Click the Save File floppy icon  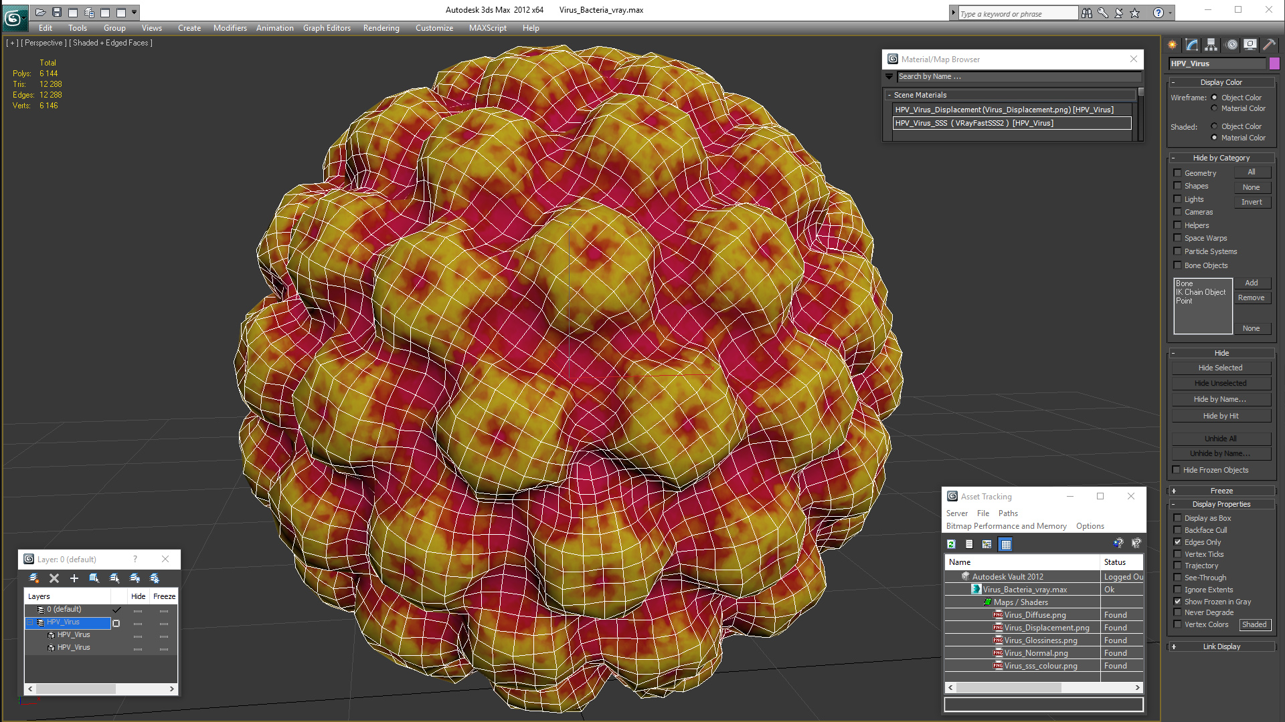[57, 12]
